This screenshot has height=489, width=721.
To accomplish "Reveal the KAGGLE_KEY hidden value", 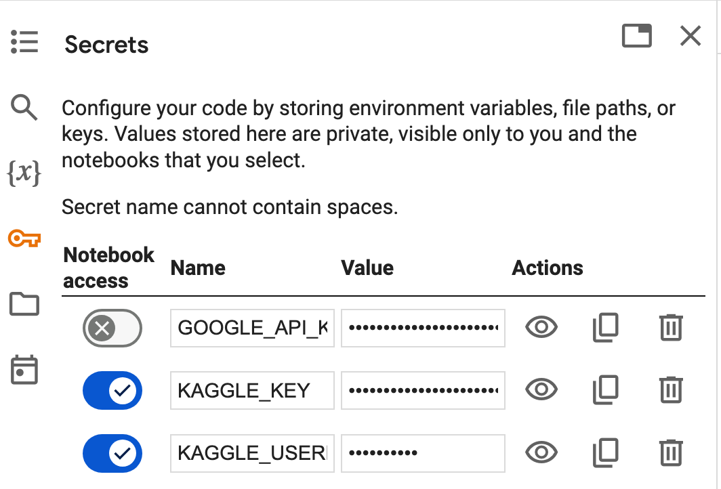I will pyautogui.click(x=541, y=389).
